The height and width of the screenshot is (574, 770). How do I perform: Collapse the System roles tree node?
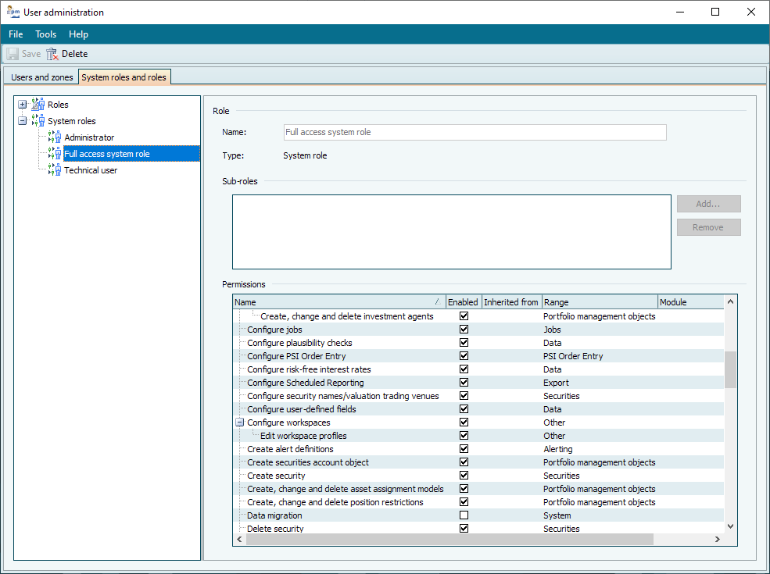point(23,121)
